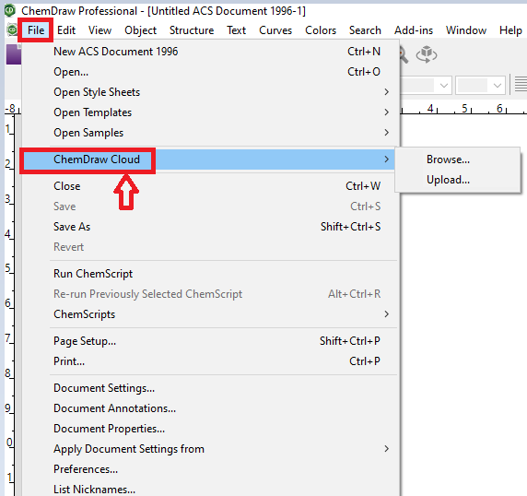Image resolution: width=527 pixels, height=496 pixels.
Task: Click Upload... in ChemDraw Cloud submenu
Action: point(457,180)
